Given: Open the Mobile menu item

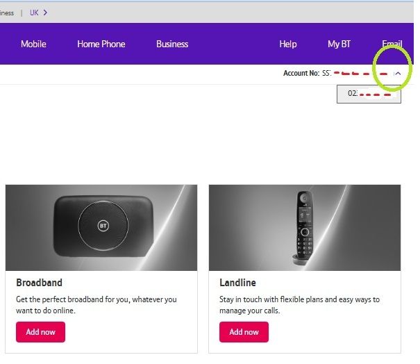Looking at the screenshot, I should coord(33,44).
